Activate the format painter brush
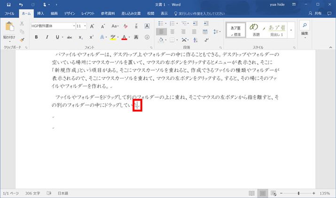Image resolution: width=336 pixels, height=198 pixels. click(x=22, y=40)
